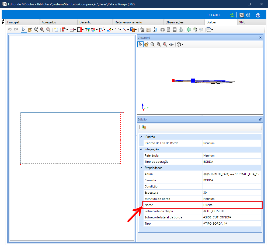
Task: Click the orbit rotate icon in Viewport
Action: coord(171,45)
